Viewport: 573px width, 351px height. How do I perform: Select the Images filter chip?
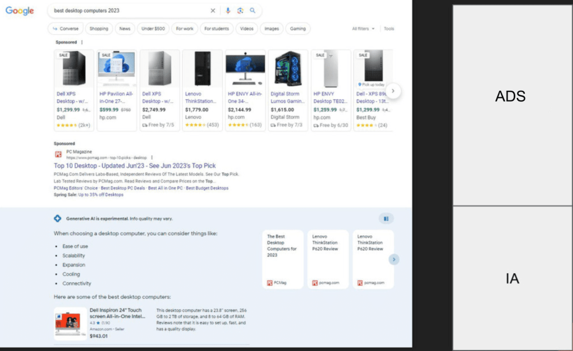click(271, 29)
